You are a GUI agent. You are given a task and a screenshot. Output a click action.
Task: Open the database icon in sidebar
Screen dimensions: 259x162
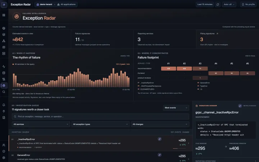click(4, 73)
